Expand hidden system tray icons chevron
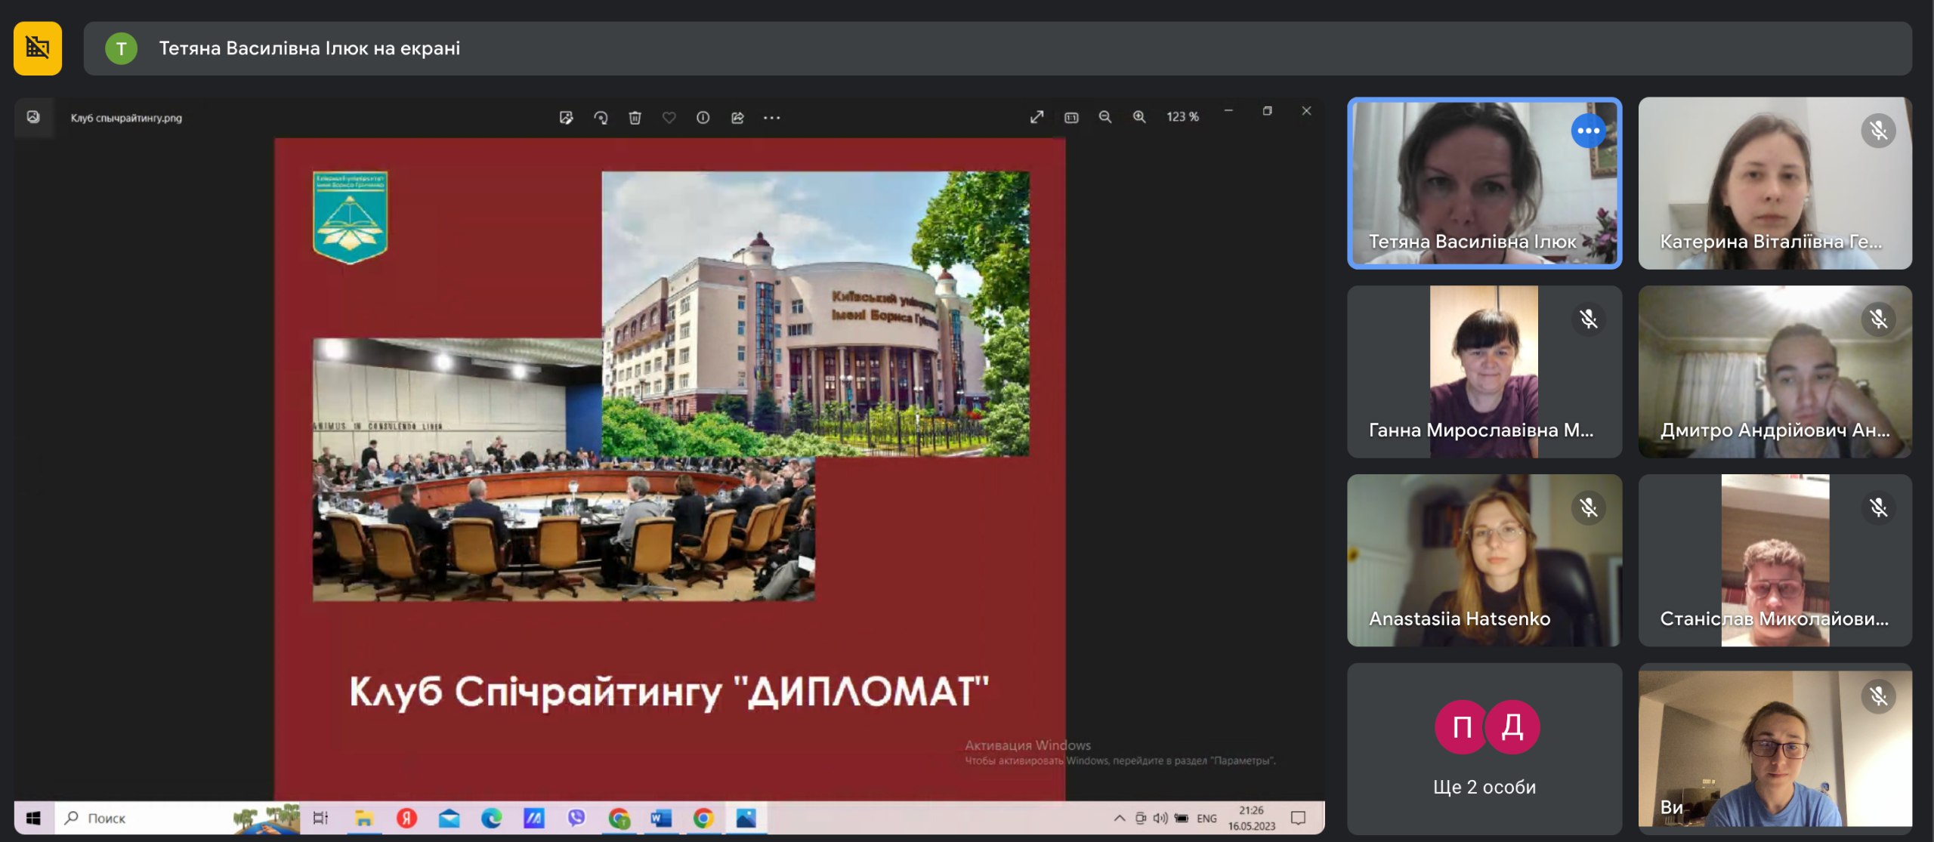The width and height of the screenshot is (1934, 842). coord(1120,818)
